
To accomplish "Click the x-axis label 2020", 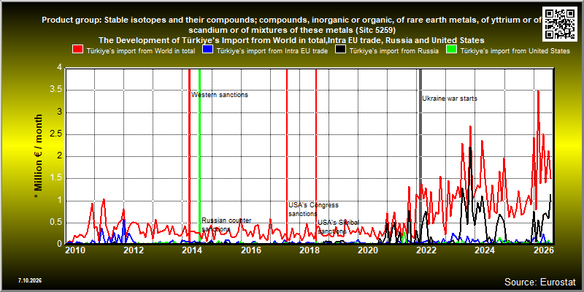I will [368, 250].
